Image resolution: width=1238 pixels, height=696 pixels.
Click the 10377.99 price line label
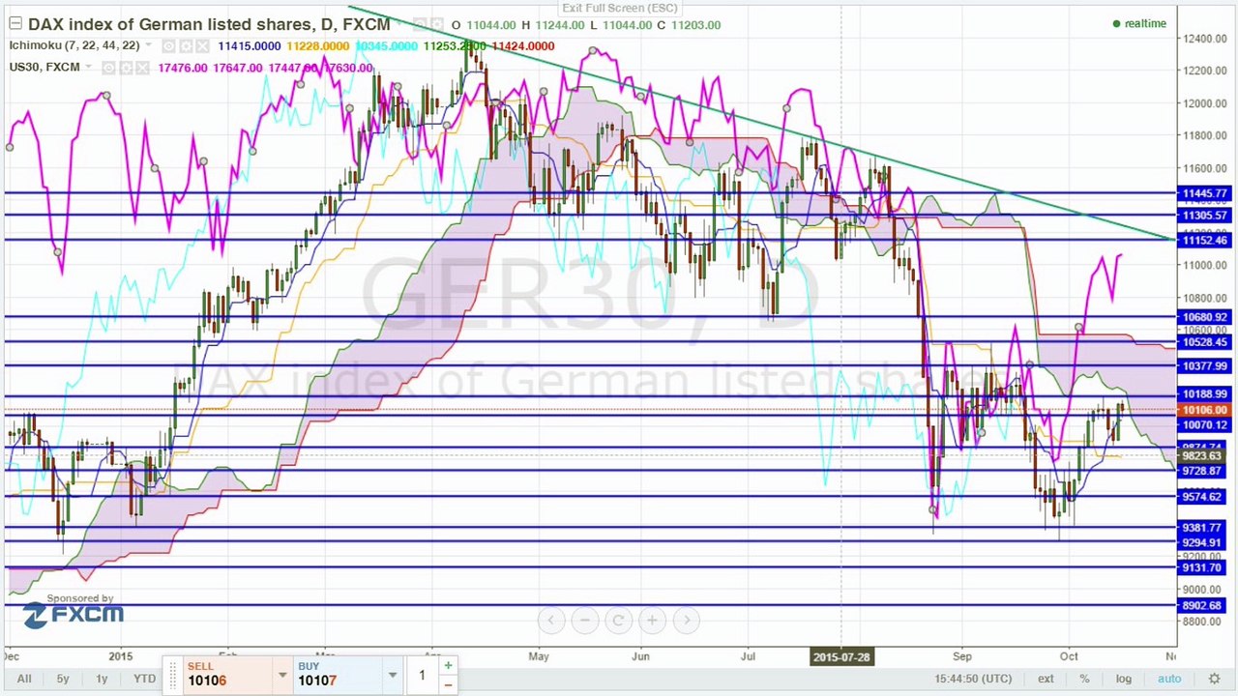pyautogui.click(x=1204, y=366)
